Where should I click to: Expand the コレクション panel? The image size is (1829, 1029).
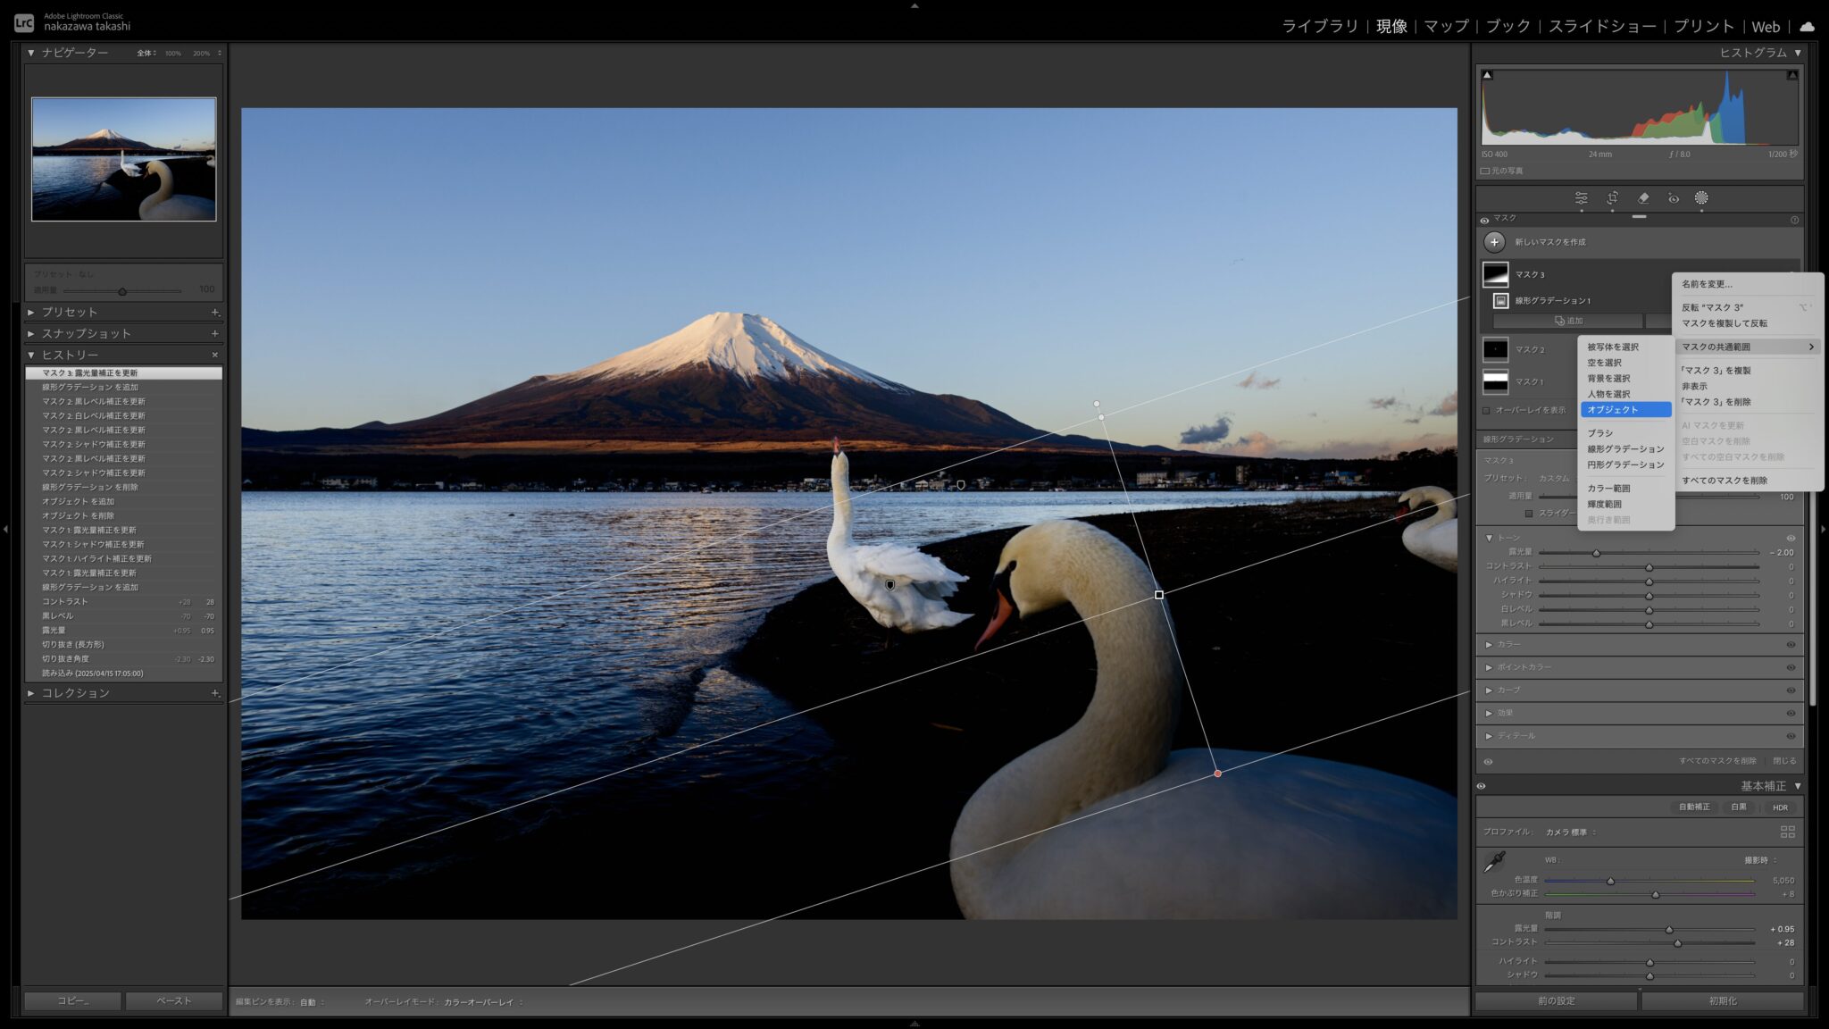pyautogui.click(x=75, y=693)
